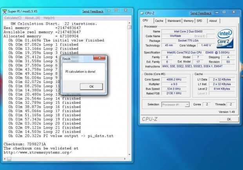Click Send Feedback link in Super PI
Image resolution: width=243 pixels, height=170 pixels.
click(x=93, y=11)
